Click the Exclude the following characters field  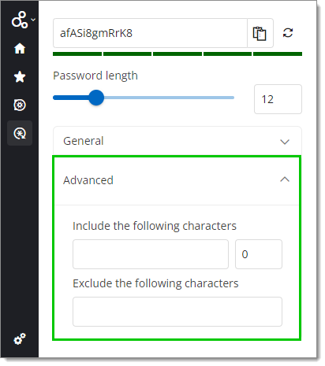pyautogui.click(x=177, y=312)
